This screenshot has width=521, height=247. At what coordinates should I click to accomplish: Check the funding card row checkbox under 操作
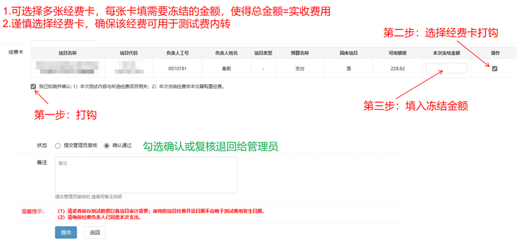pyautogui.click(x=494, y=69)
